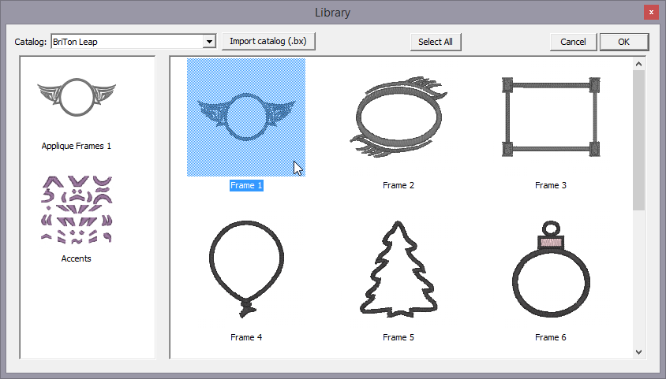
Task: Click the vertical scrollbar thumb
Action: point(639,140)
